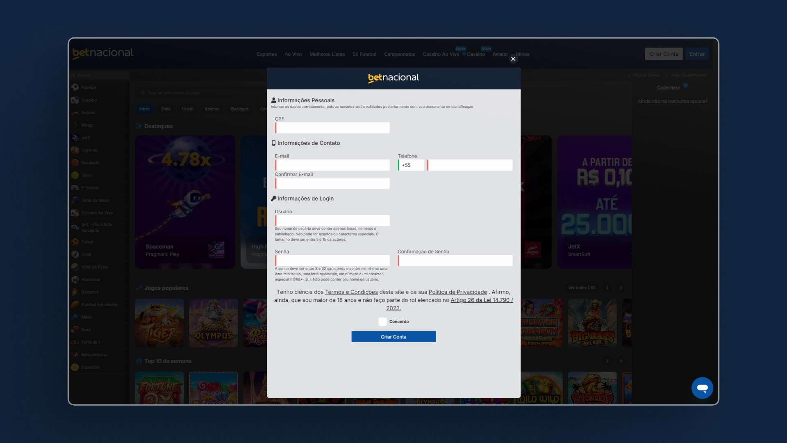Screen dimensions: 787x443
Task: Select Vôlei de Praia sidebar icon
Action: click(x=75, y=267)
